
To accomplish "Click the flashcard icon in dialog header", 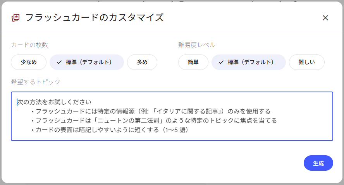I will click(x=15, y=18).
